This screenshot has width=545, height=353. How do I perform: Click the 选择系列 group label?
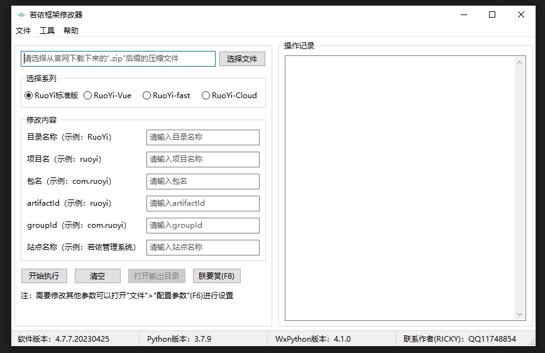click(x=41, y=79)
